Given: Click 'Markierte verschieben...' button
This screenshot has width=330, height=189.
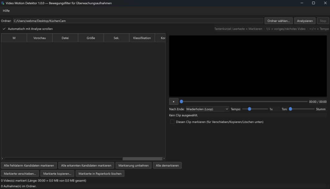Looking at the screenshot, I should 20,174.
